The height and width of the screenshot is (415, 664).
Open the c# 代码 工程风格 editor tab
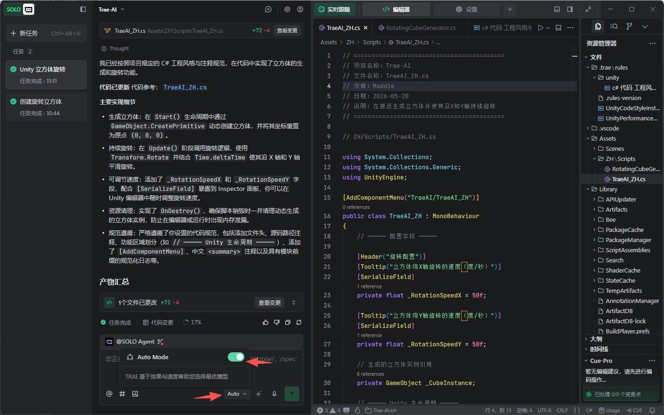click(503, 28)
